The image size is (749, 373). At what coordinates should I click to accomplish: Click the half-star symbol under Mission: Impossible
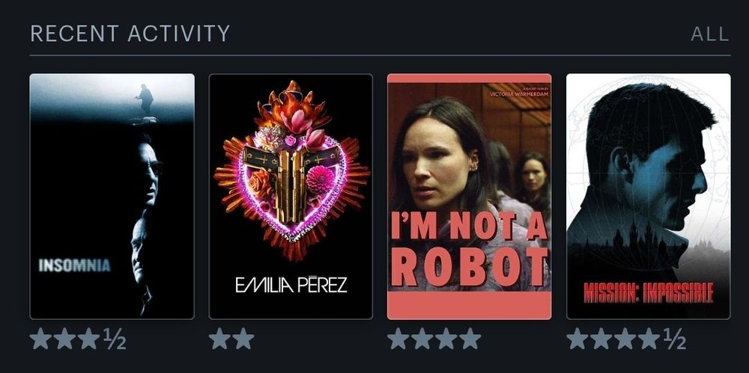click(675, 339)
